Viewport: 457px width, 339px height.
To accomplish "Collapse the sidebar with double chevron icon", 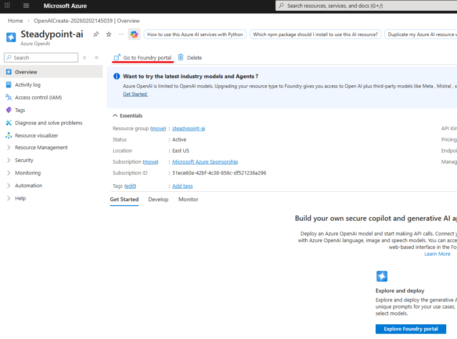I will pos(96,58).
